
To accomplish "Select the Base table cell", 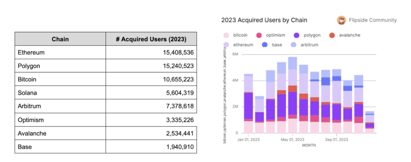I will [60, 146].
